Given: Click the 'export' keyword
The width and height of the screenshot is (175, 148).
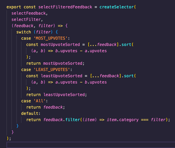Looking at the screenshot, I should pos(14,7).
